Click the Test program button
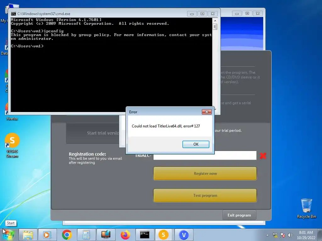The height and width of the screenshot is (241, 322). [205, 195]
